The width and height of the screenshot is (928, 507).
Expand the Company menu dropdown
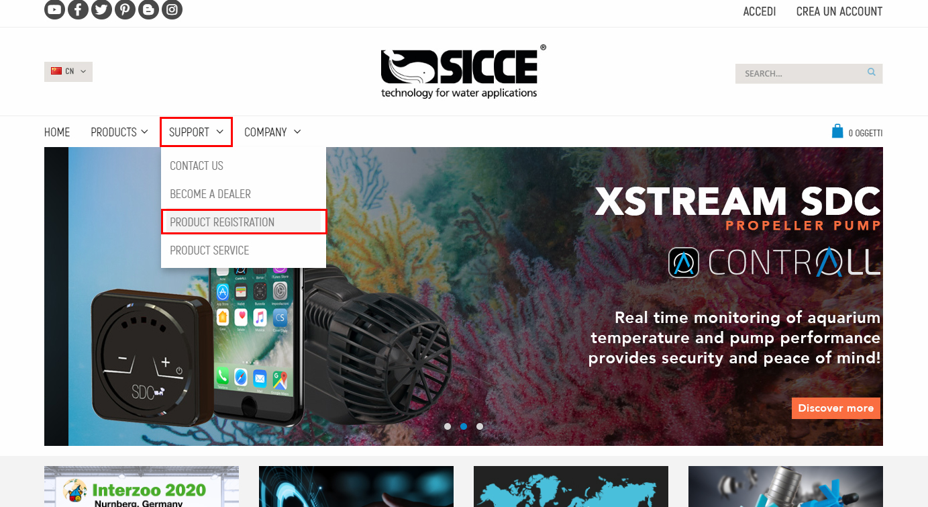272,132
